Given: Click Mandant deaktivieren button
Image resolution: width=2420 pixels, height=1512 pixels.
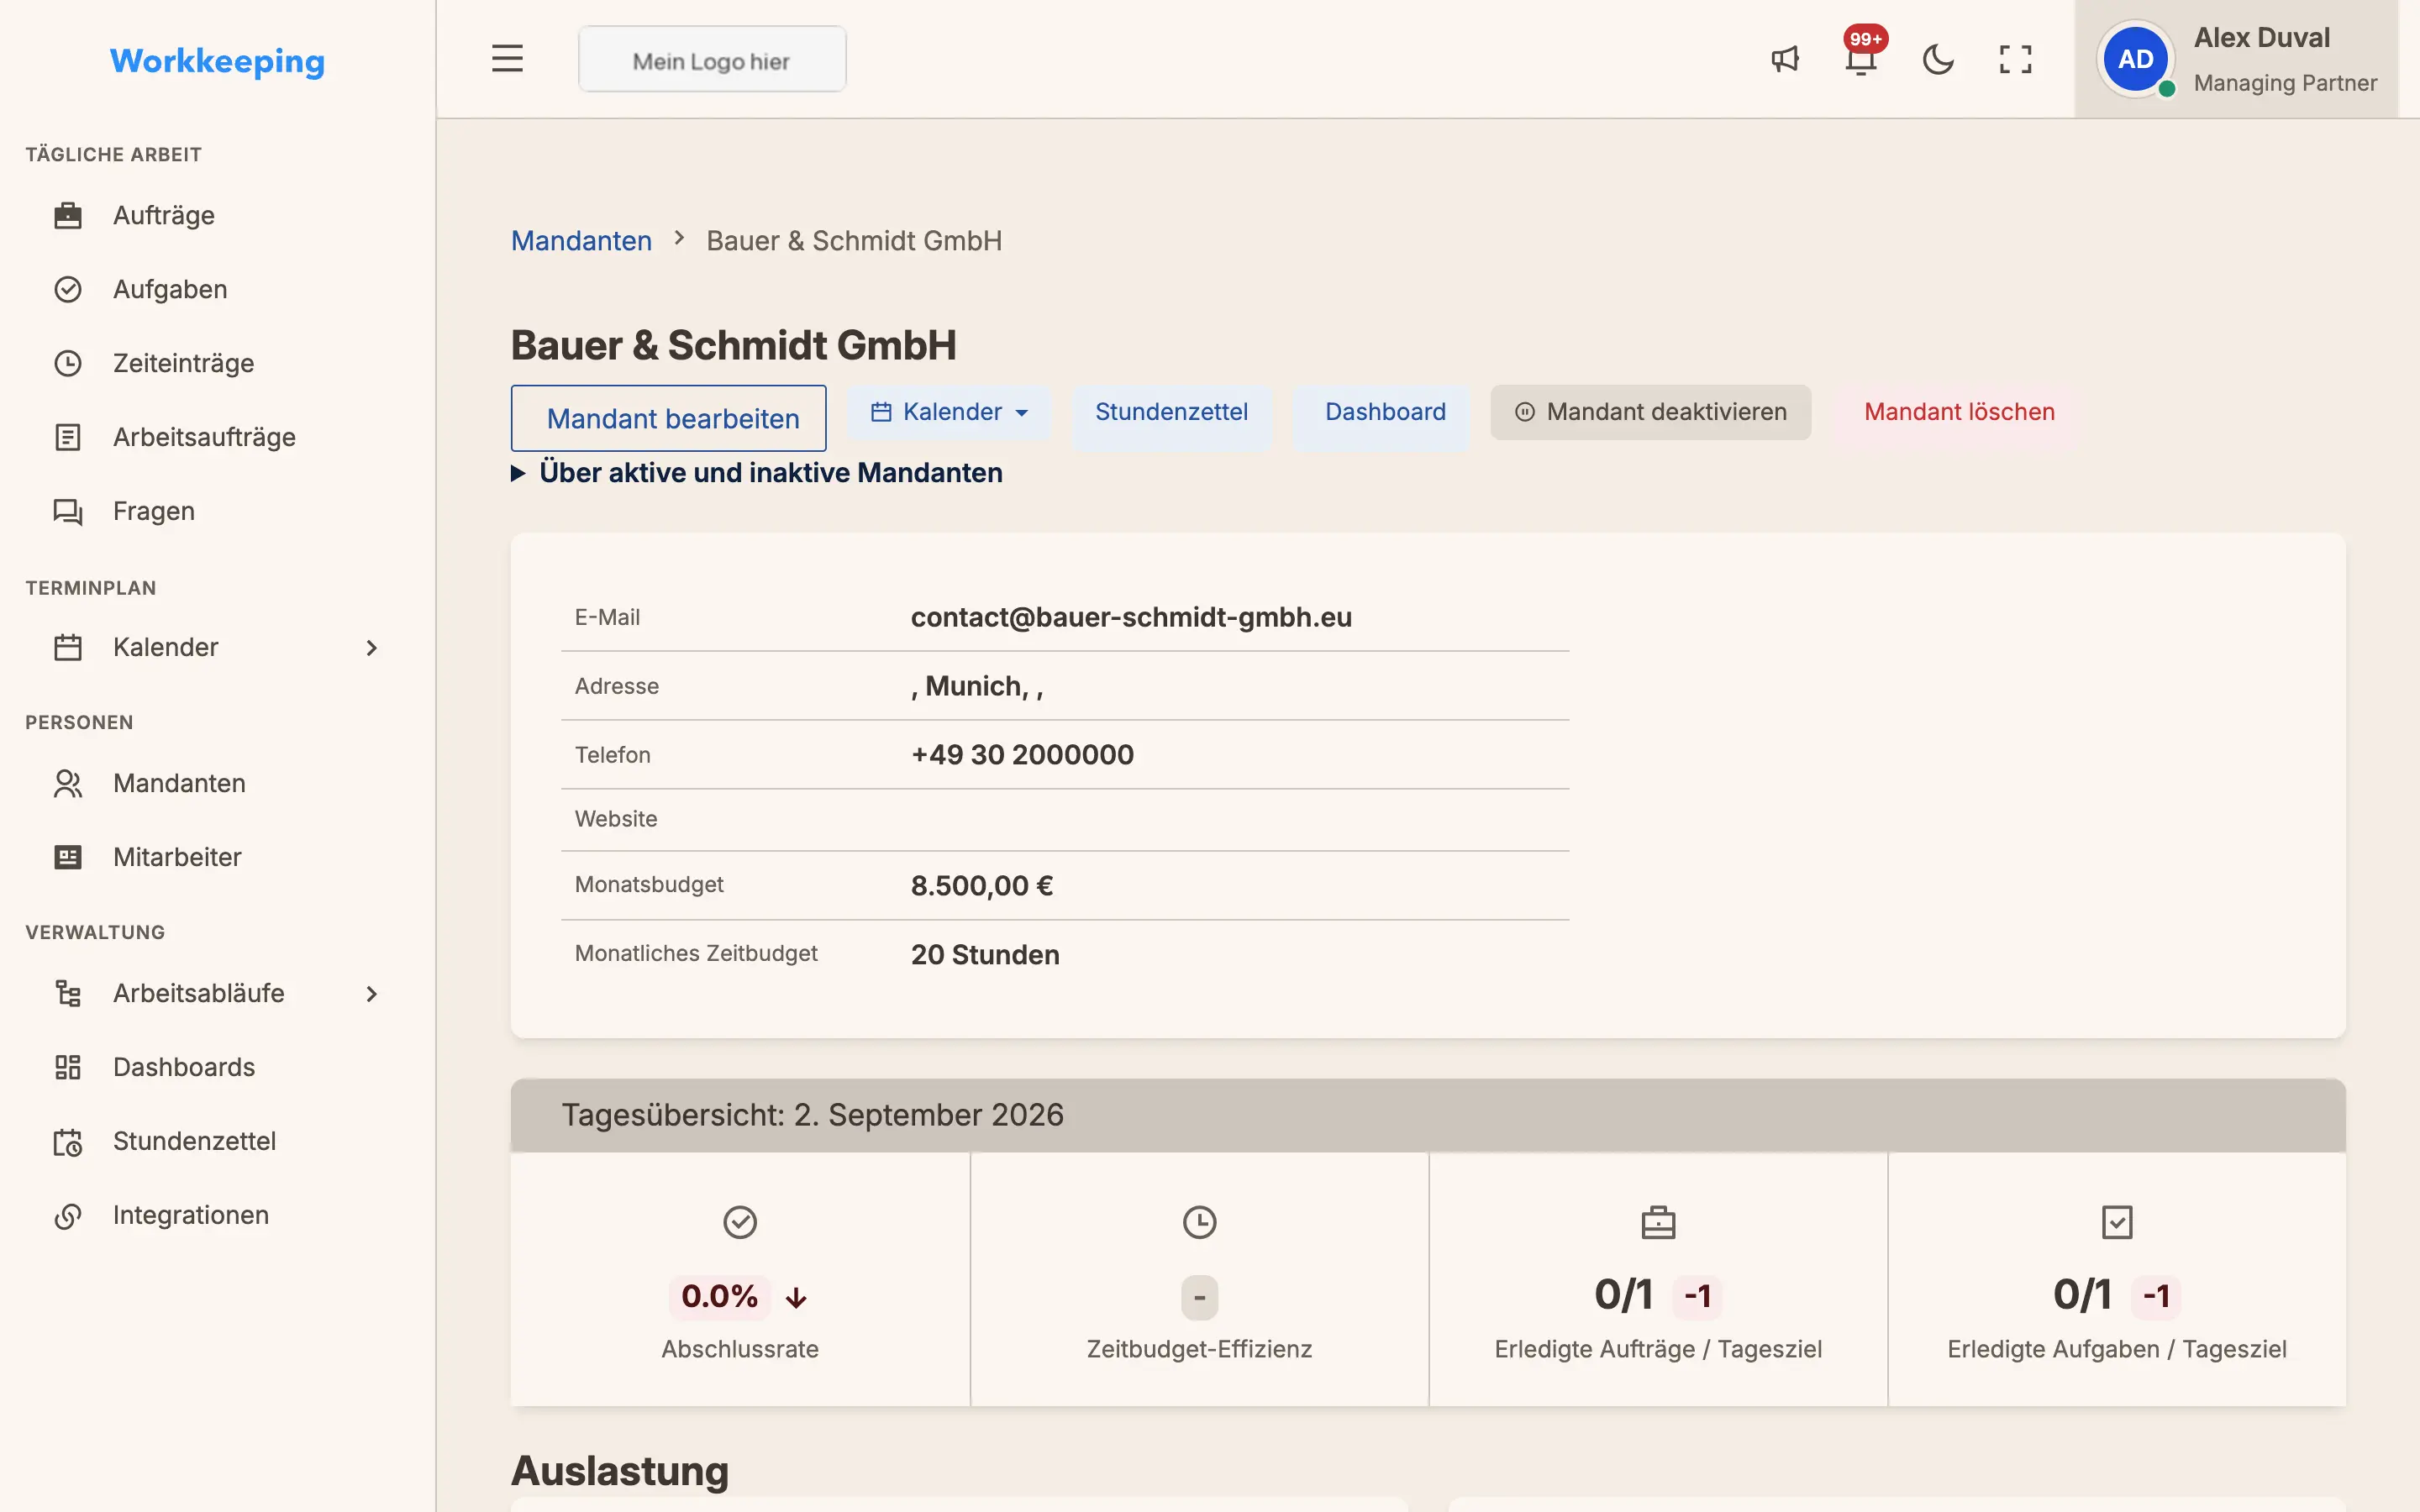Looking at the screenshot, I should click(1651, 412).
